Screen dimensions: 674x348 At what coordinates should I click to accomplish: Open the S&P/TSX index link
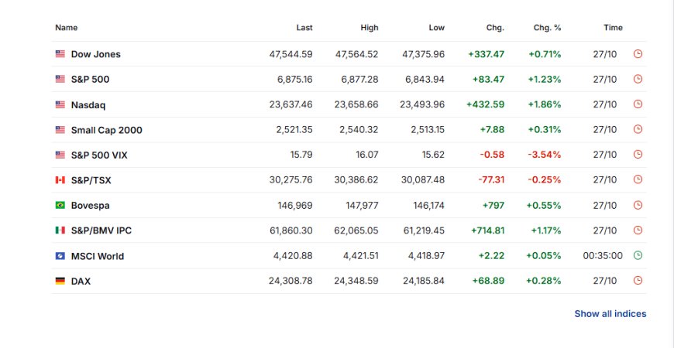point(91,180)
